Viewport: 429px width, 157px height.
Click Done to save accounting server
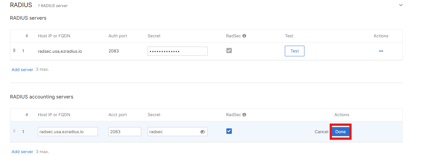pos(340,132)
